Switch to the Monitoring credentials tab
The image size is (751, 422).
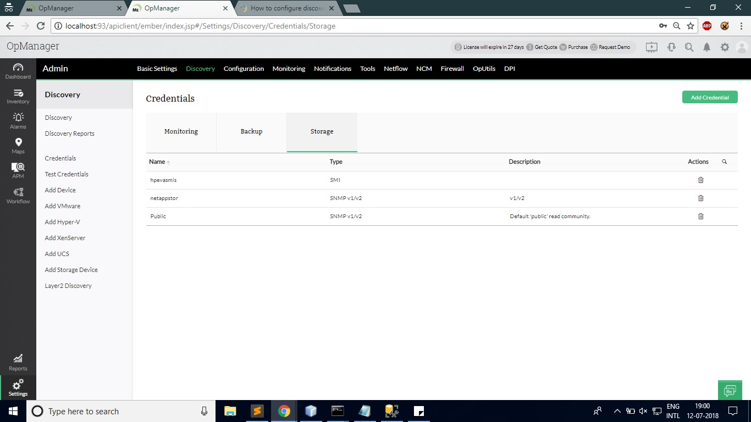181,132
